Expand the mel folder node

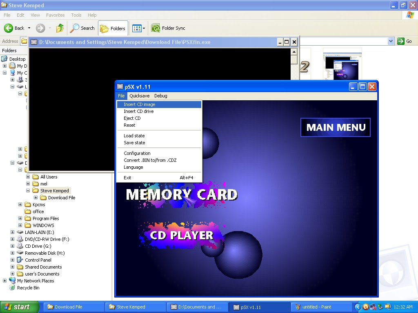tap(28, 184)
